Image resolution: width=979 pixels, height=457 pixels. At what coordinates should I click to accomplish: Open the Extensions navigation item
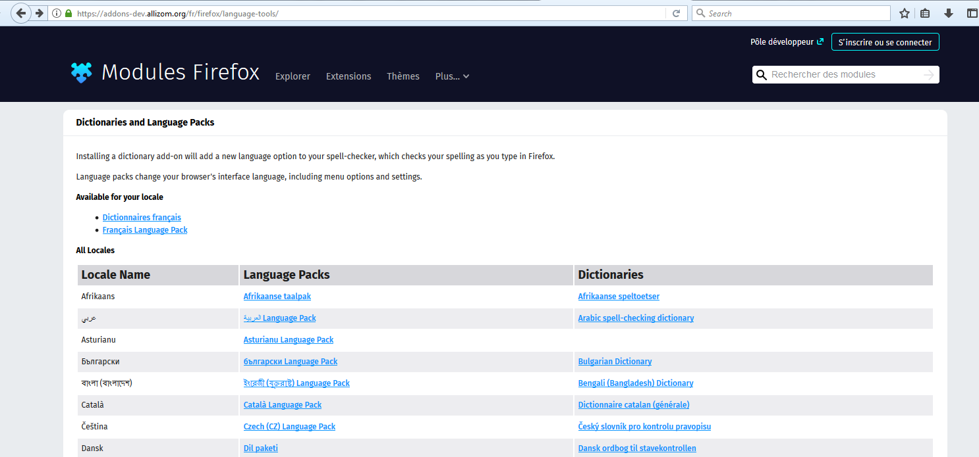click(349, 76)
